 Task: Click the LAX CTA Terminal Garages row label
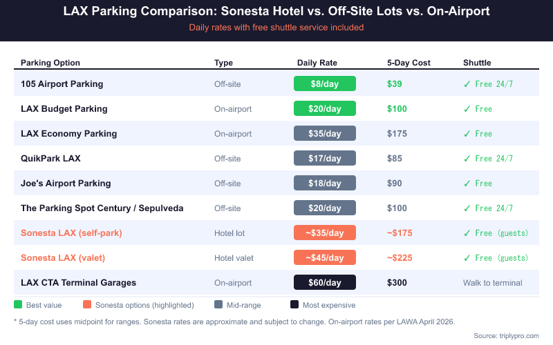pyautogui.click(x=78, y=282)
